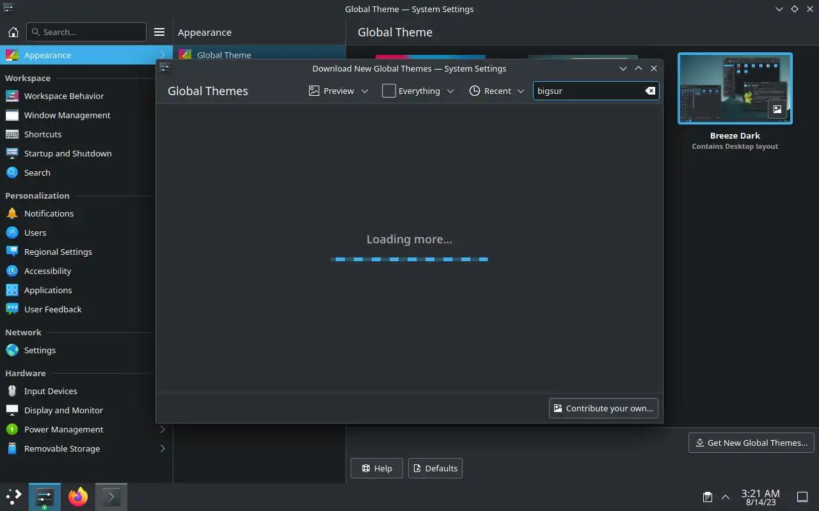Click the keep-above diamond button in main title bar
Viewport: 819px width, 511px height.
click(x=794, y=9)
